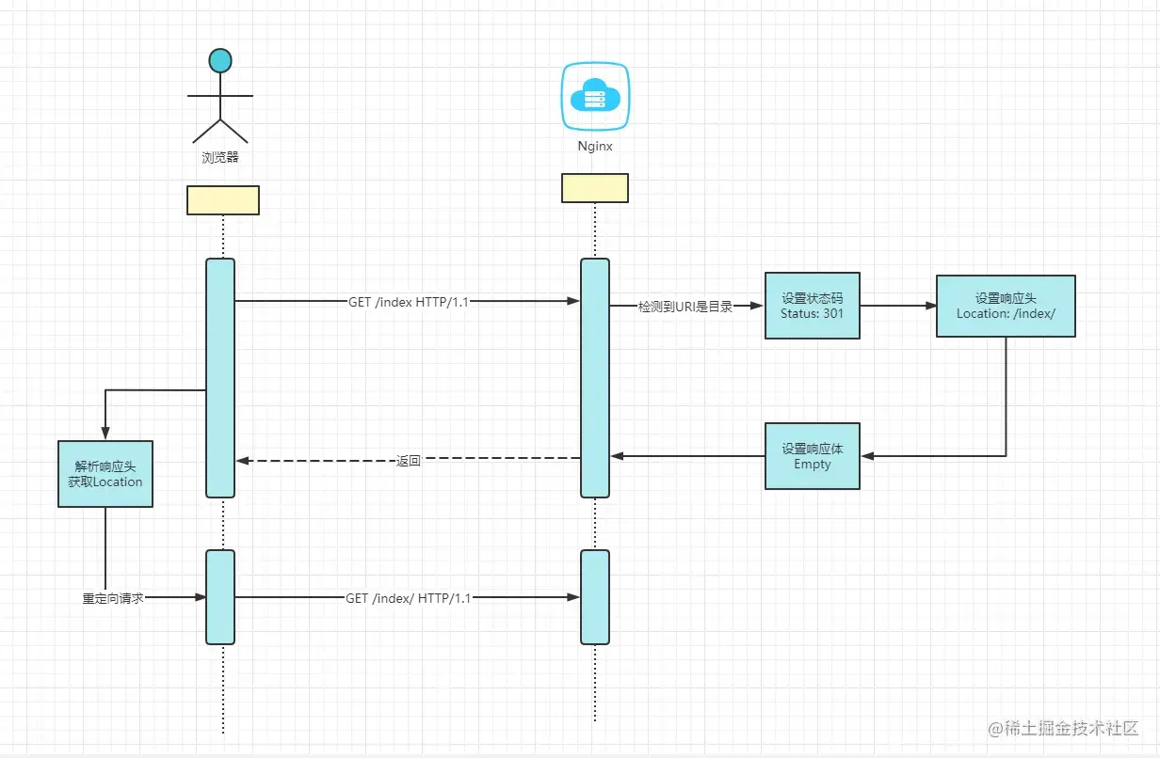Viewport: 1160px width, 758px height.
Task: Select the yellow box under Nginx
Action: [x=595, y=188]
